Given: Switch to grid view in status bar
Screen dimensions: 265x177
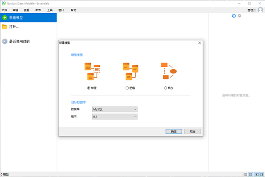Looking at the screenshot, I should (251, 174).
